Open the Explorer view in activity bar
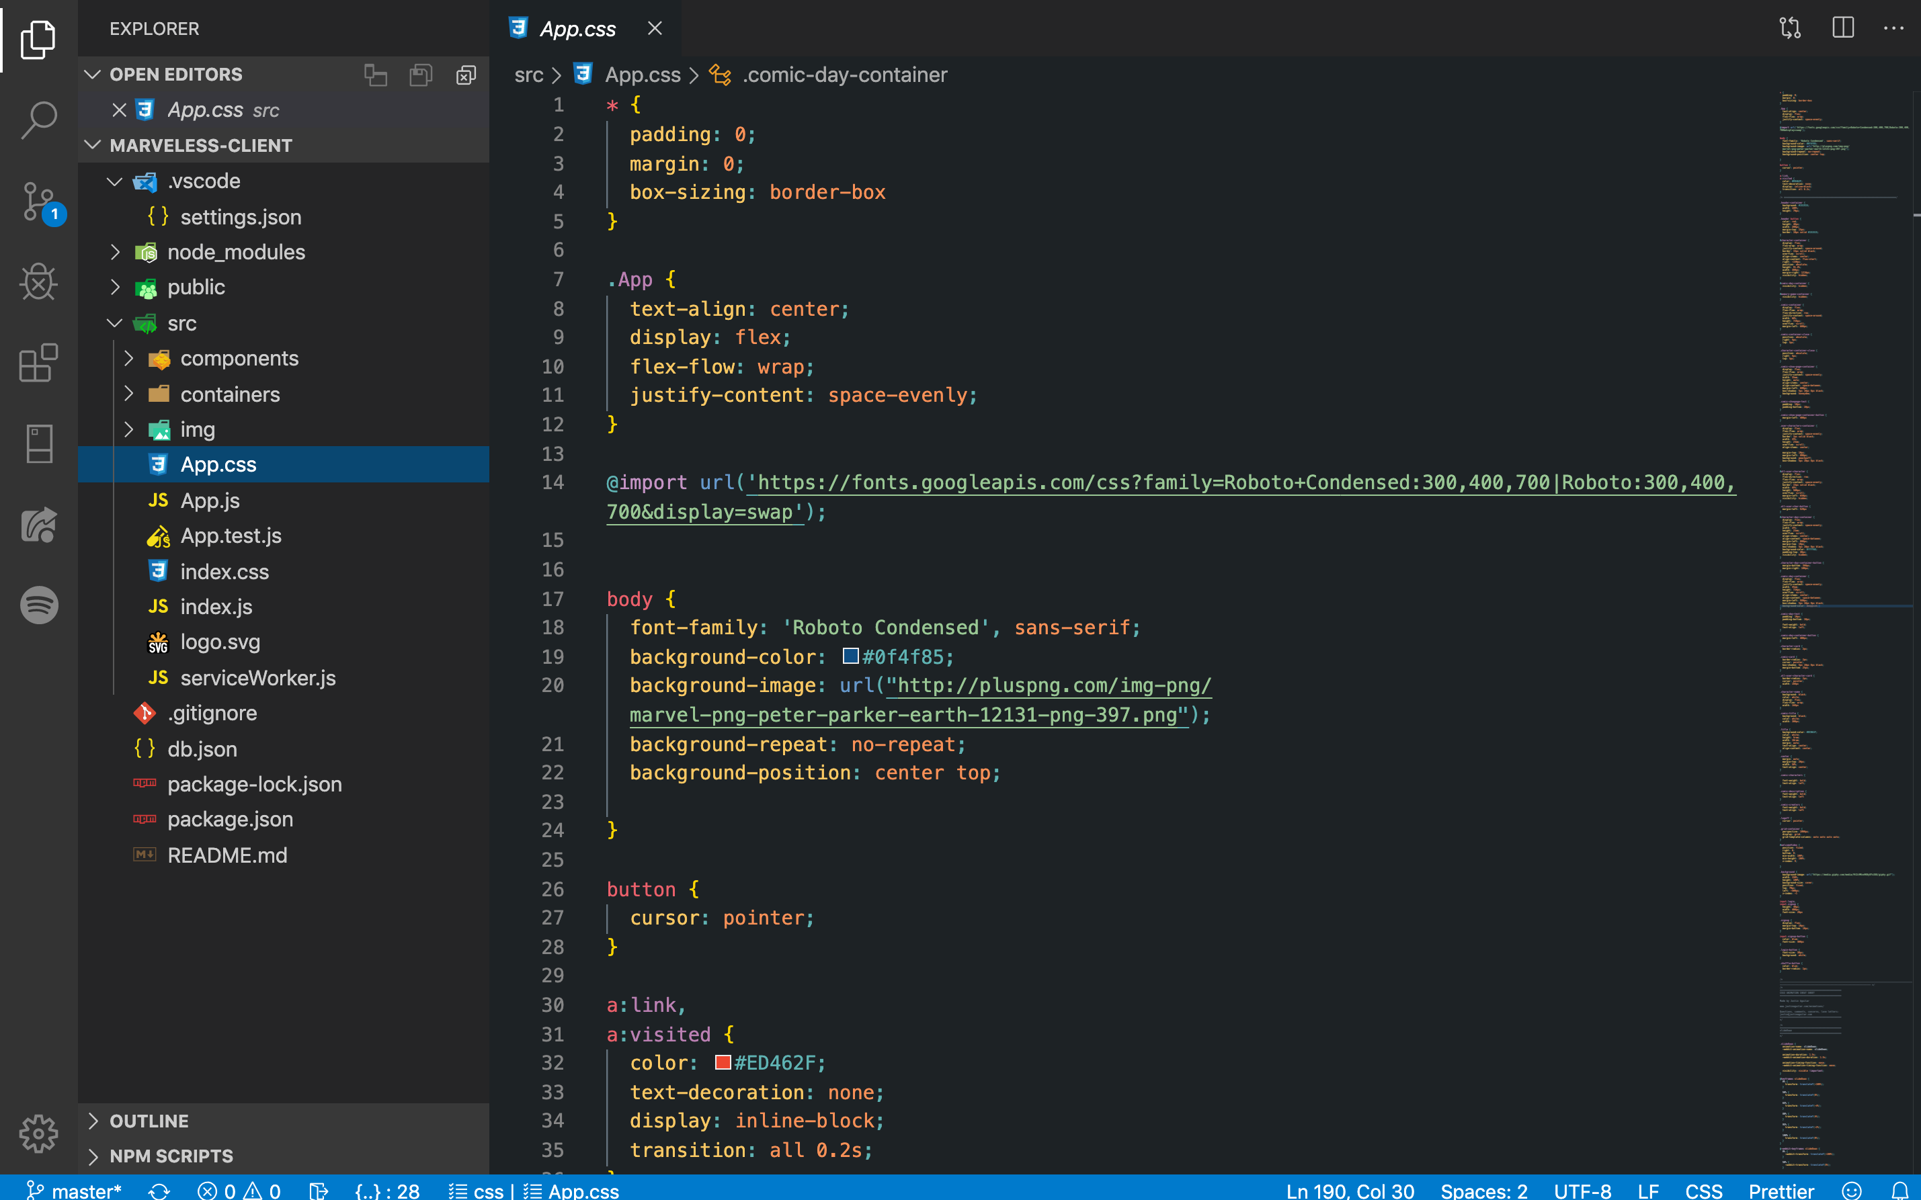The height and width of the screenshot is (1200, 1921). tap(38, 40)
